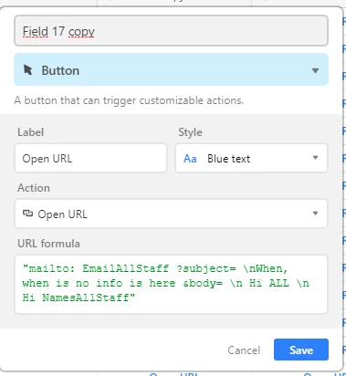The image size is (346, 376).
Task: Click the blue Aa style icon
Action: (190, 159)
